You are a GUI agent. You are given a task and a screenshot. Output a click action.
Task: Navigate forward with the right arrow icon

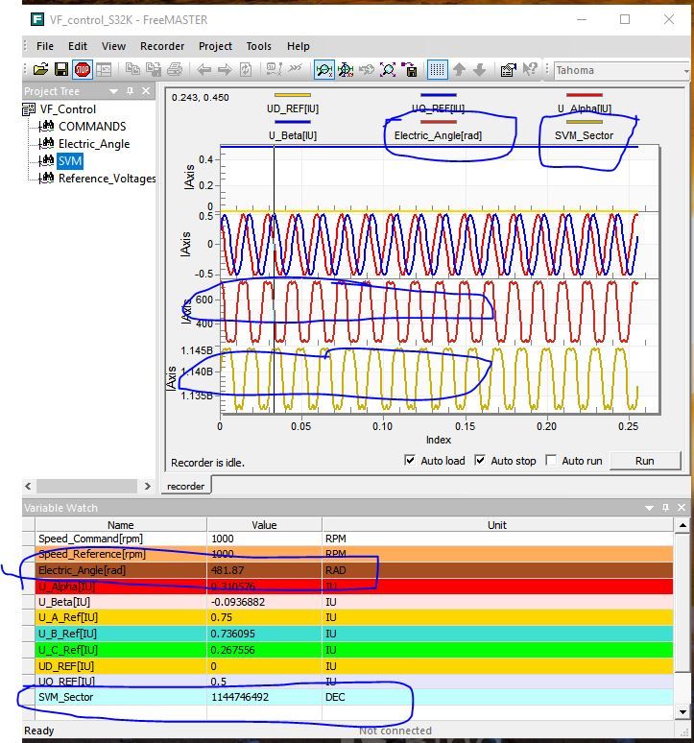tap(225, 70)
